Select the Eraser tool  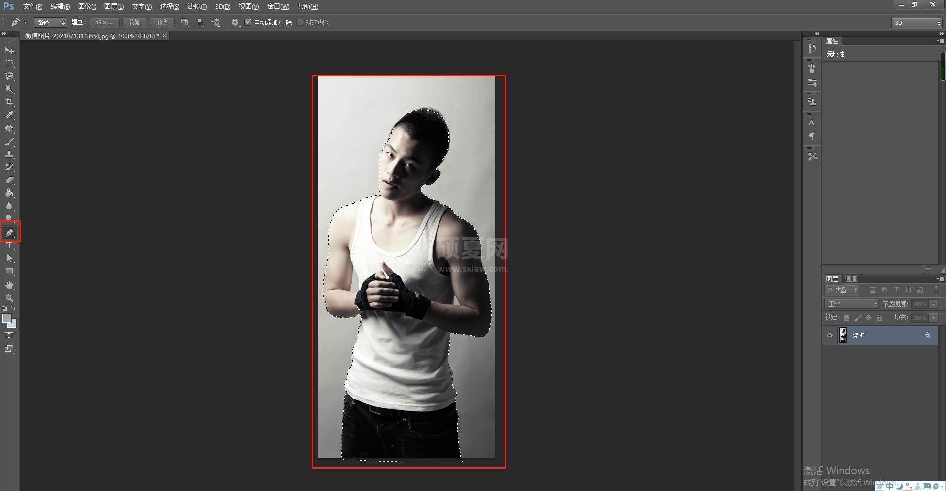coord(9,180)
